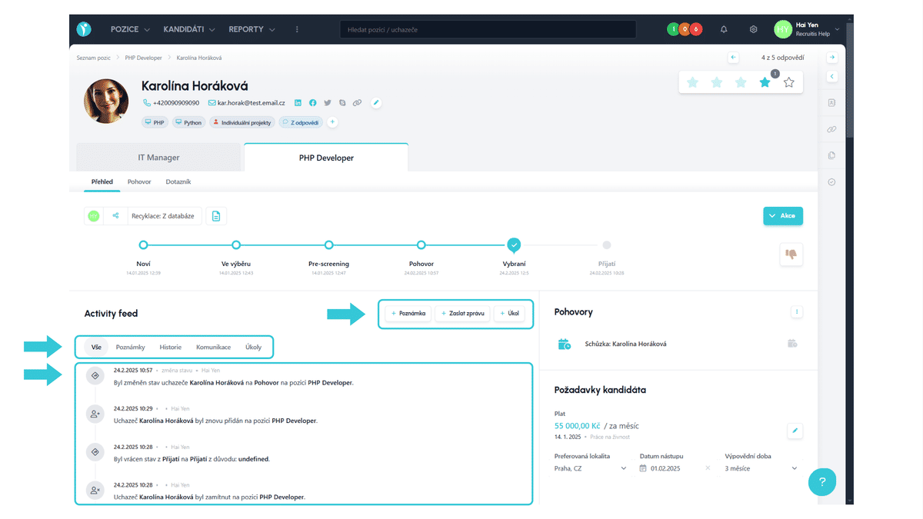The image size is (923, 519).
Task: Set rating to two stars
Action: (x=716, y=82)
